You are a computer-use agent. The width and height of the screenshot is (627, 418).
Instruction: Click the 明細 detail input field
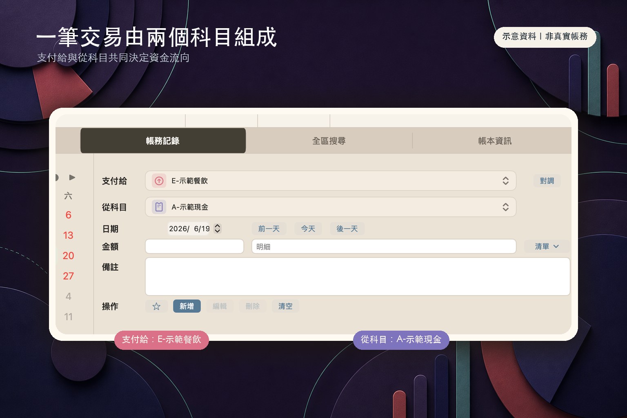click(x=384, y=247)
